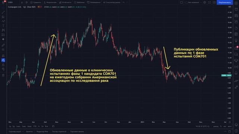Open the Notes tab
Viewport: 239px width, 134px height.
coord(29,131)
